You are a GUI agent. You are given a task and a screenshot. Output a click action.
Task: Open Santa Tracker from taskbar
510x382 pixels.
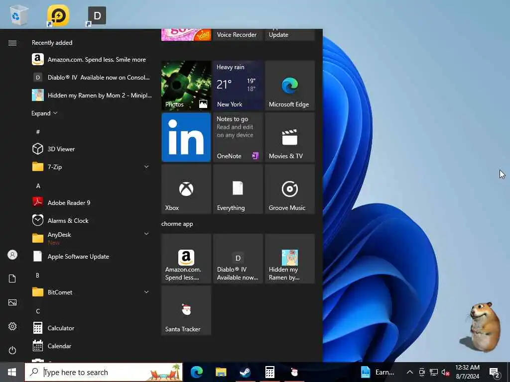coord(294,372)
